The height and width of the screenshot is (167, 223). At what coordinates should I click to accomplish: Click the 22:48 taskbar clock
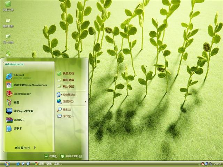click(217, 164)
